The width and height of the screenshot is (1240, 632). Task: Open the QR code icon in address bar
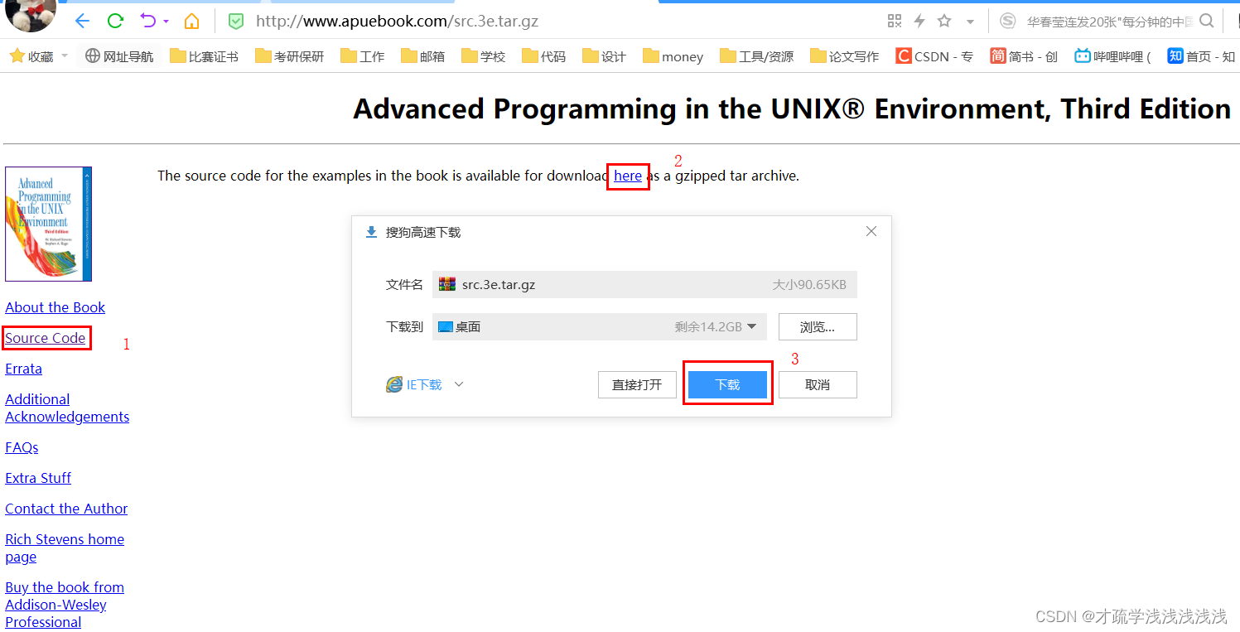(x=894, y=22)
